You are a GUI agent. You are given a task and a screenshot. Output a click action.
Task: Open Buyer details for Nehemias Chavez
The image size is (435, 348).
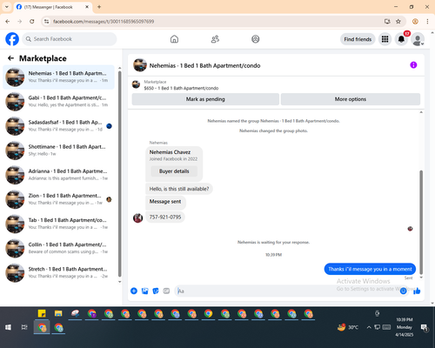[x=174, y=171]
